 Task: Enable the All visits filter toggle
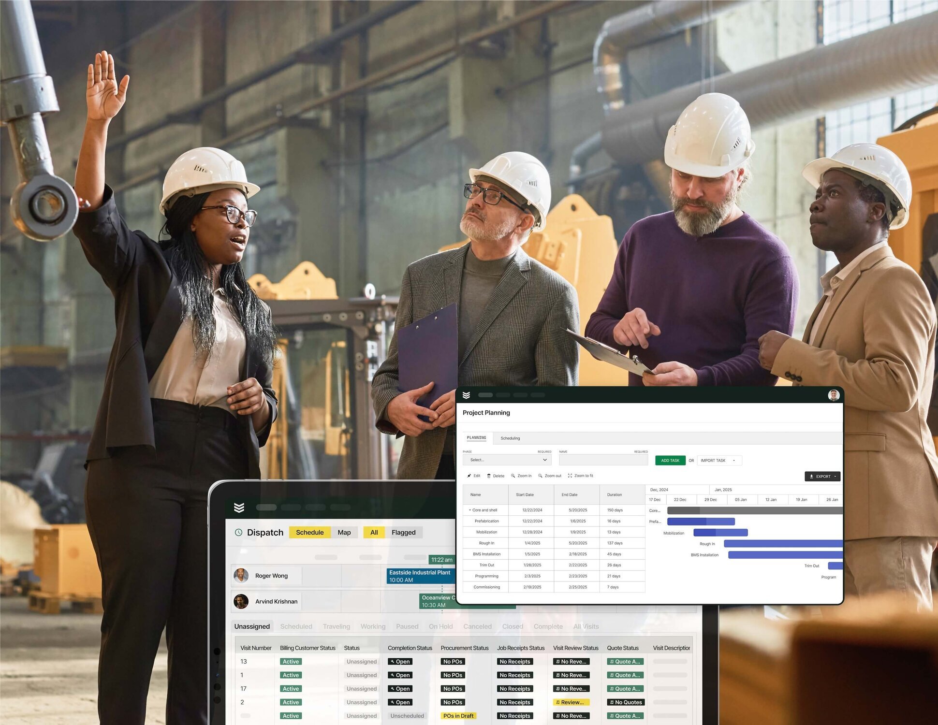tap(374, 532)
